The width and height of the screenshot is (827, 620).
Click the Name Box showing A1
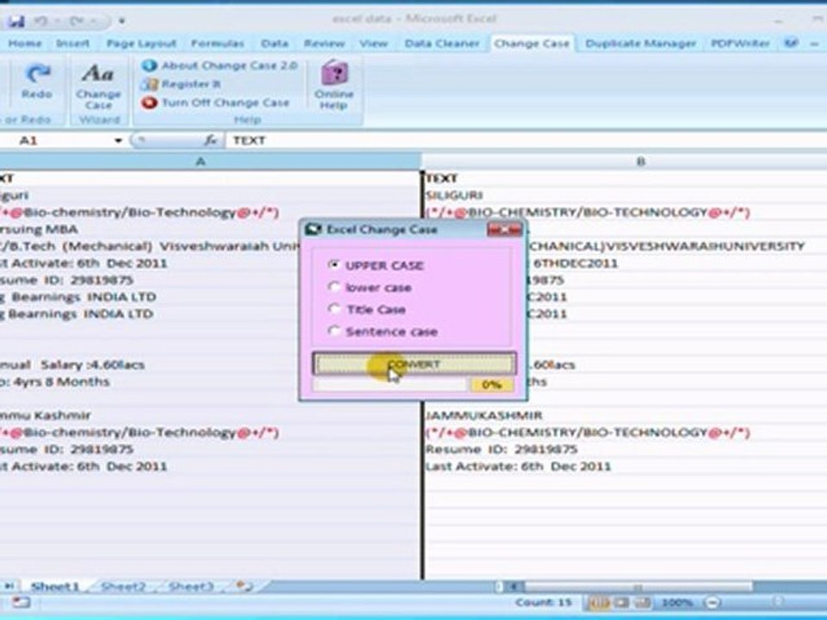pyautogui.click(x=55, y=140)
